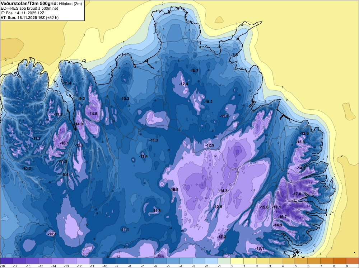The image size is (359, 268).
Task: Click the -17.0 temperature label
Action: pyautogui.click(x=297, y=194)
